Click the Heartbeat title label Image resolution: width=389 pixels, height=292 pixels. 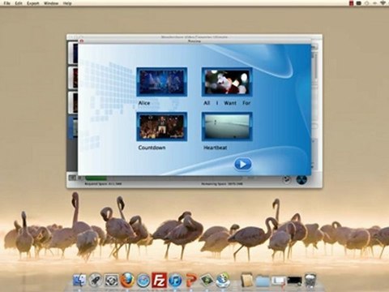click(x=215, y=148)
